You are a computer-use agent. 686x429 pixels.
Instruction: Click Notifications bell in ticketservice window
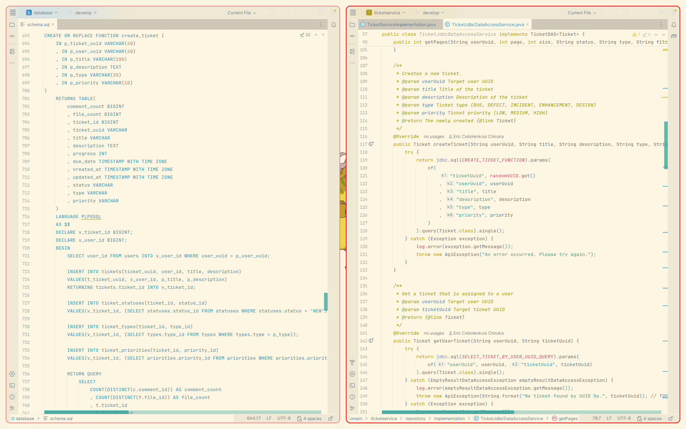click(x=673, y=25)
